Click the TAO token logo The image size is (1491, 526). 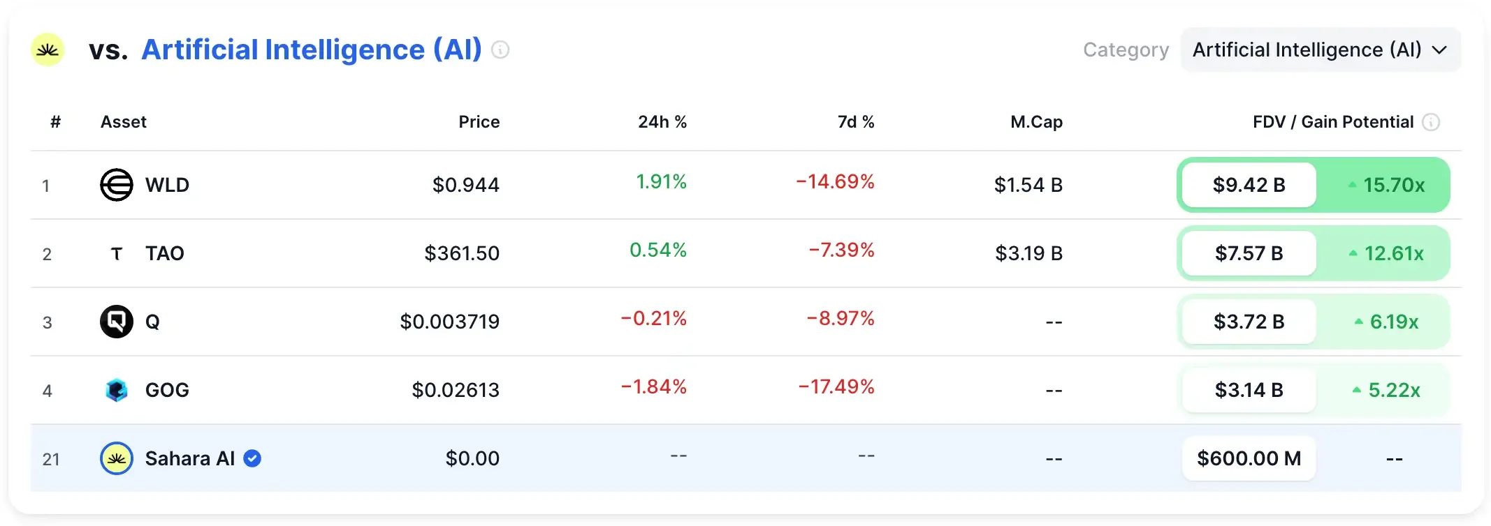click(x=117, y=253)
